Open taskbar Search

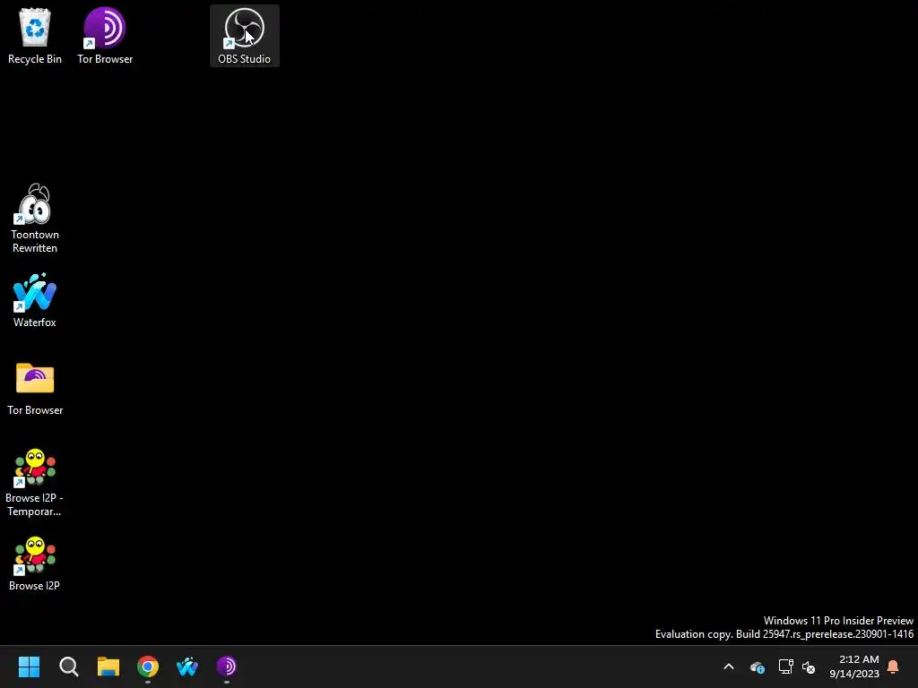tap(68, 666)
